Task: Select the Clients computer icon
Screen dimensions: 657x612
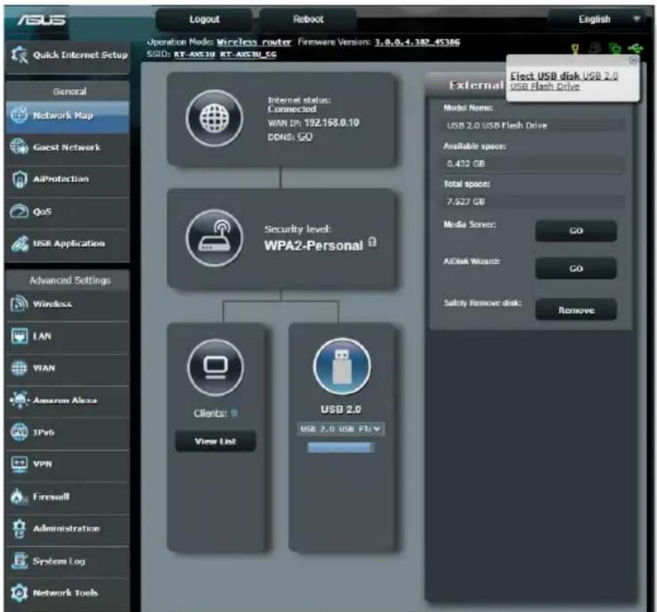Action: [215, 368]
